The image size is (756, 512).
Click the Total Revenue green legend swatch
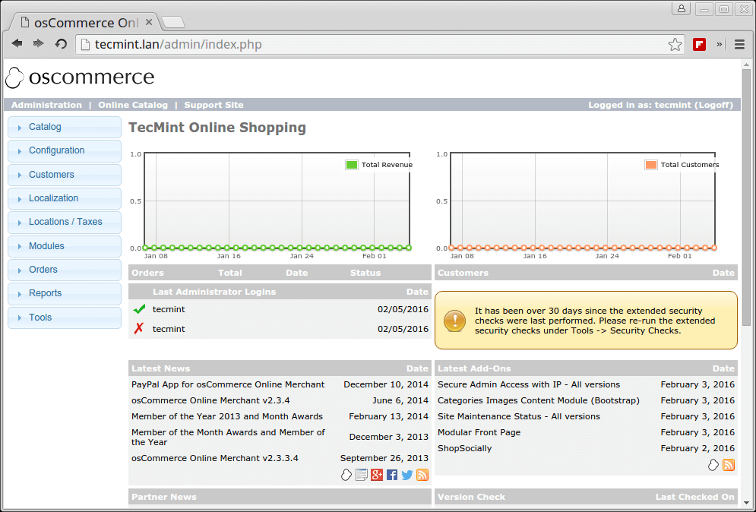(352, 165)
